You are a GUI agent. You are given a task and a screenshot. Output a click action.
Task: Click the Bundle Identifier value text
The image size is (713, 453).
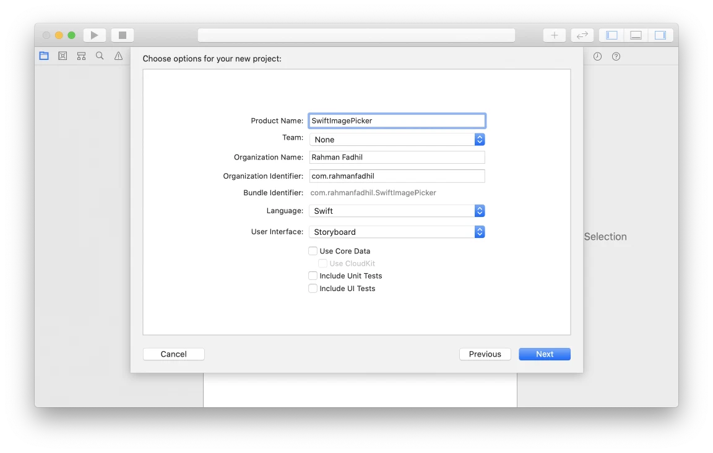373,193
